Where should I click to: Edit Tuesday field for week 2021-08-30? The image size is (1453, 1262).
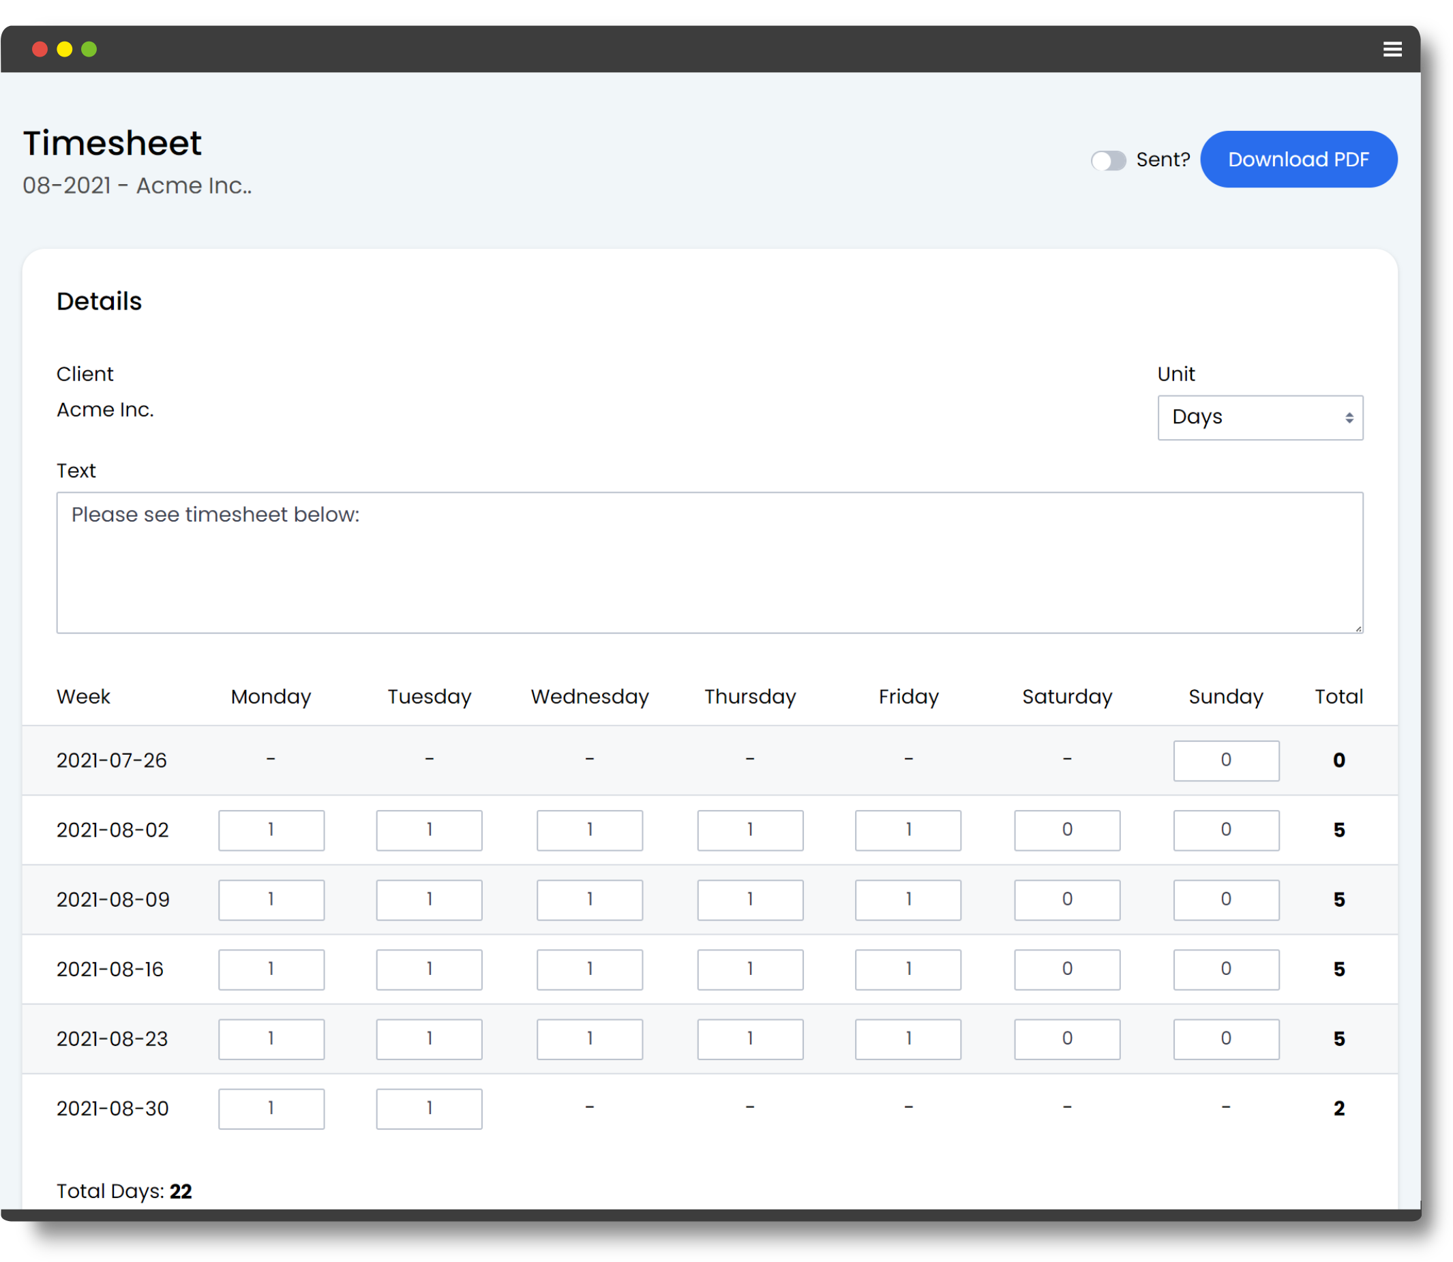429,1109
